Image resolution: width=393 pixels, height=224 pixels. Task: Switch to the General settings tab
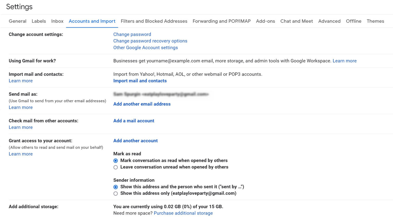pyautogui.click(x=17, y=21)
